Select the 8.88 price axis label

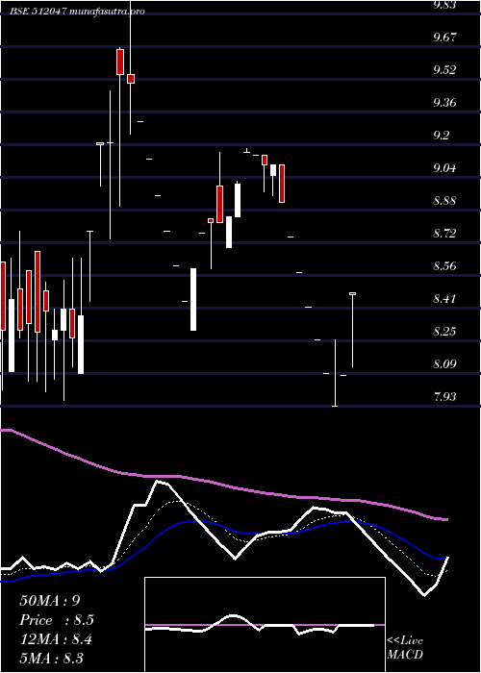click(444, 200)
